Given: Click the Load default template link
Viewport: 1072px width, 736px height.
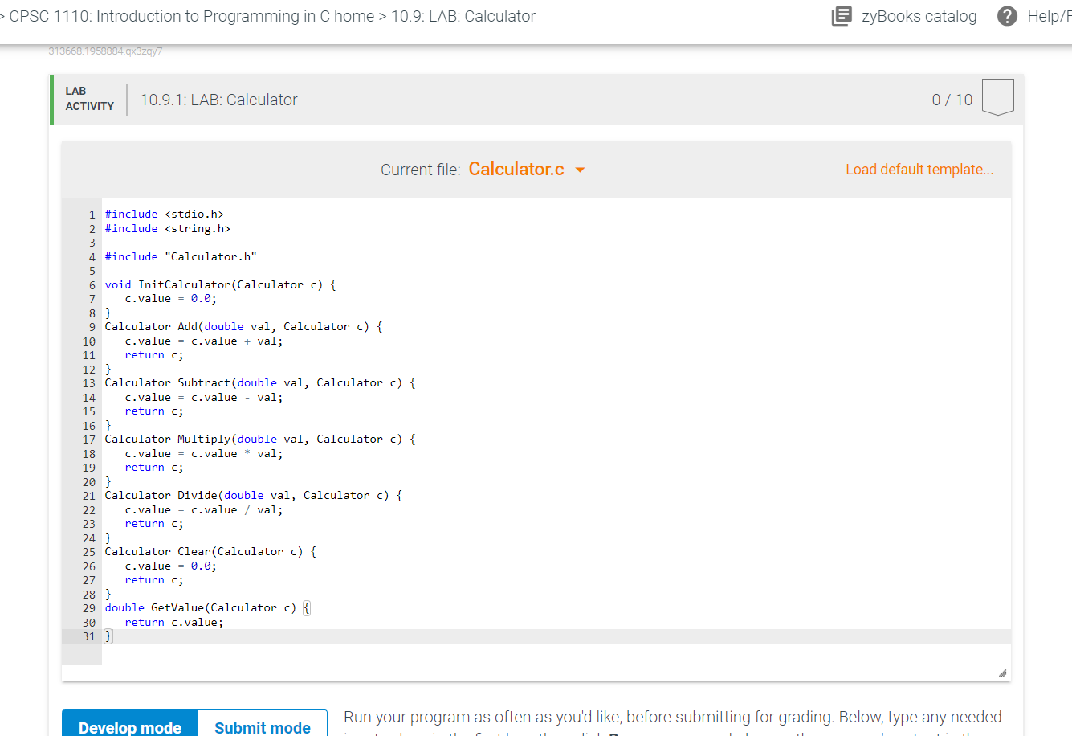Looking at the screenshot, I should 919,170.
